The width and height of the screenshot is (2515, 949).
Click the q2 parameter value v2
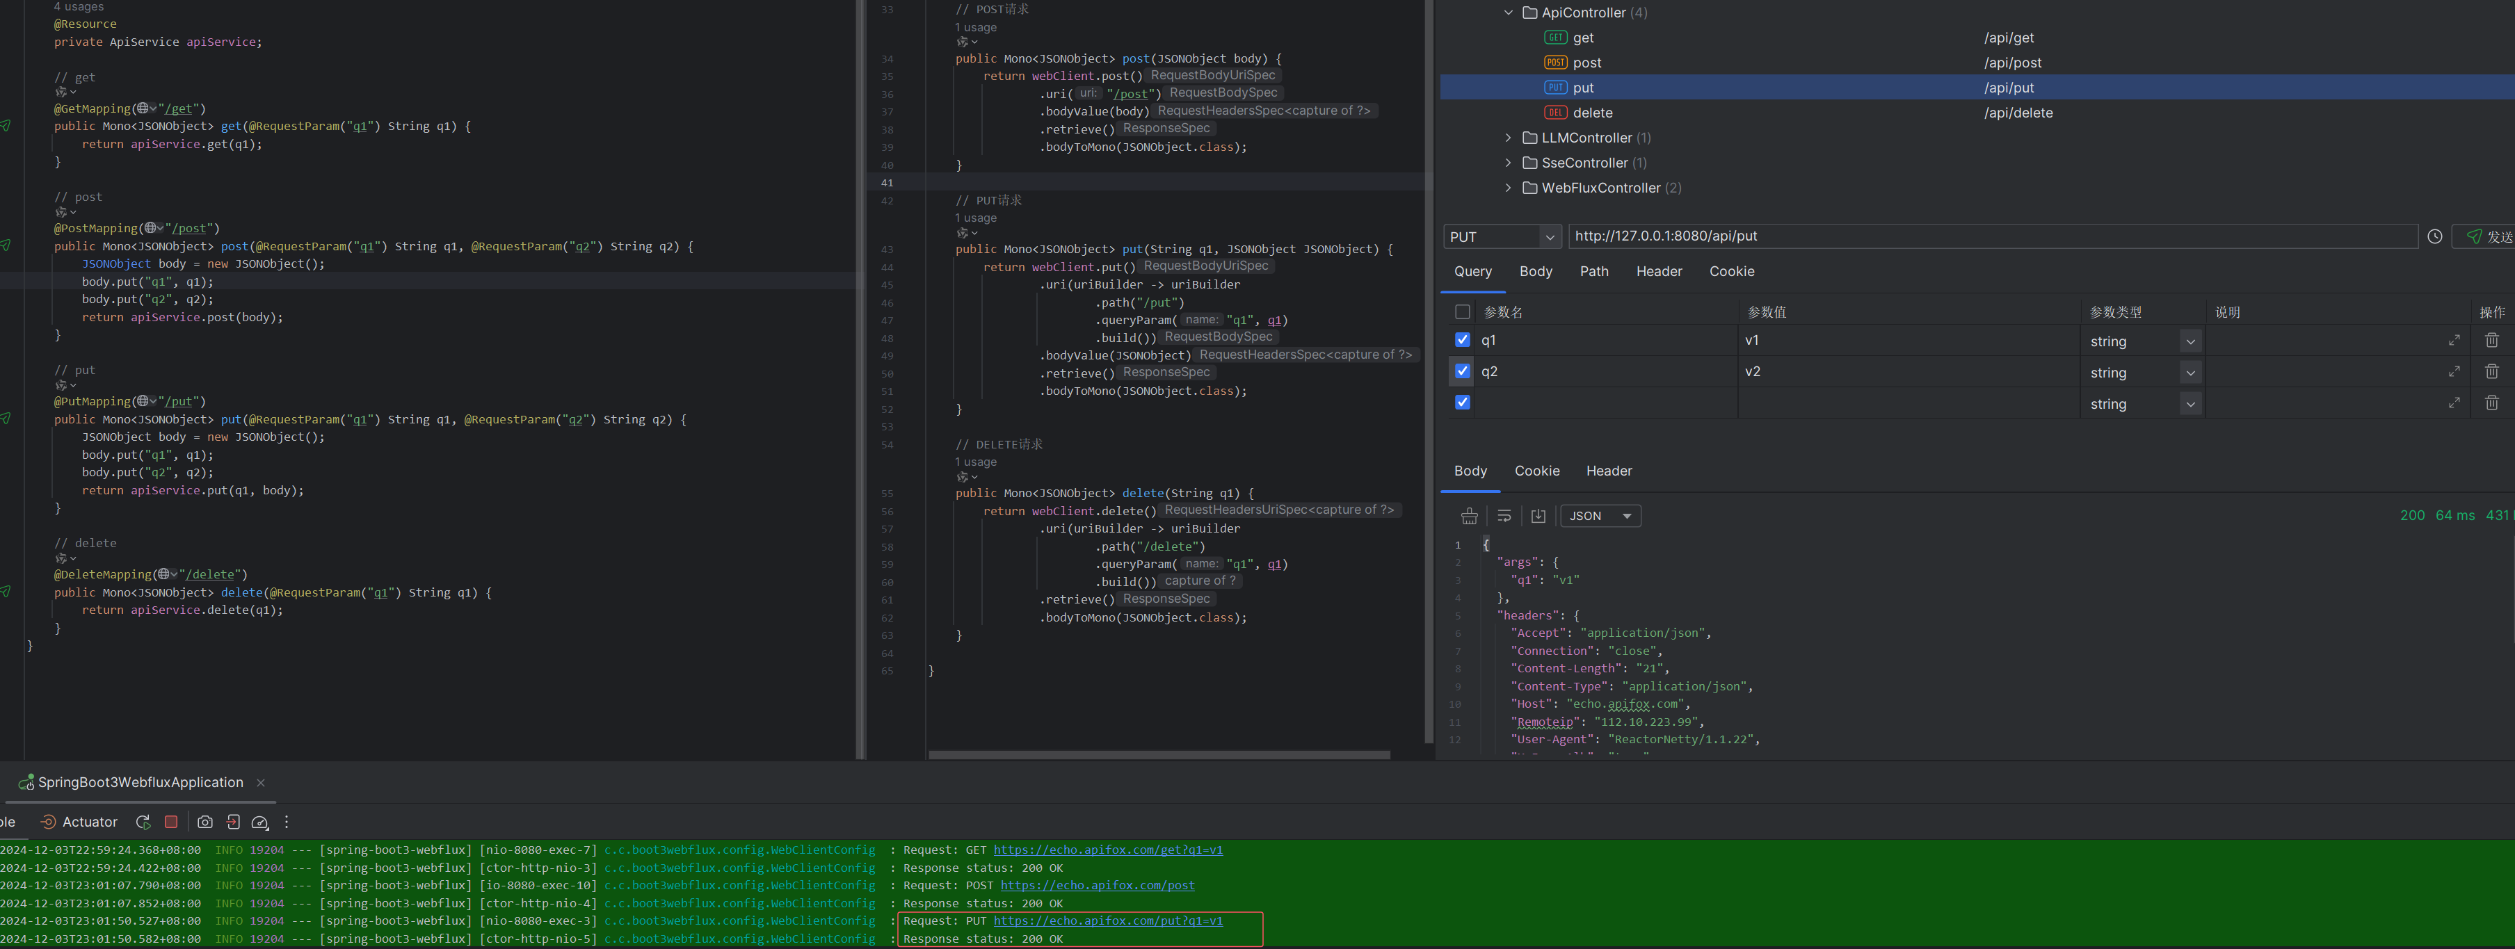[x=1753, y=372]
